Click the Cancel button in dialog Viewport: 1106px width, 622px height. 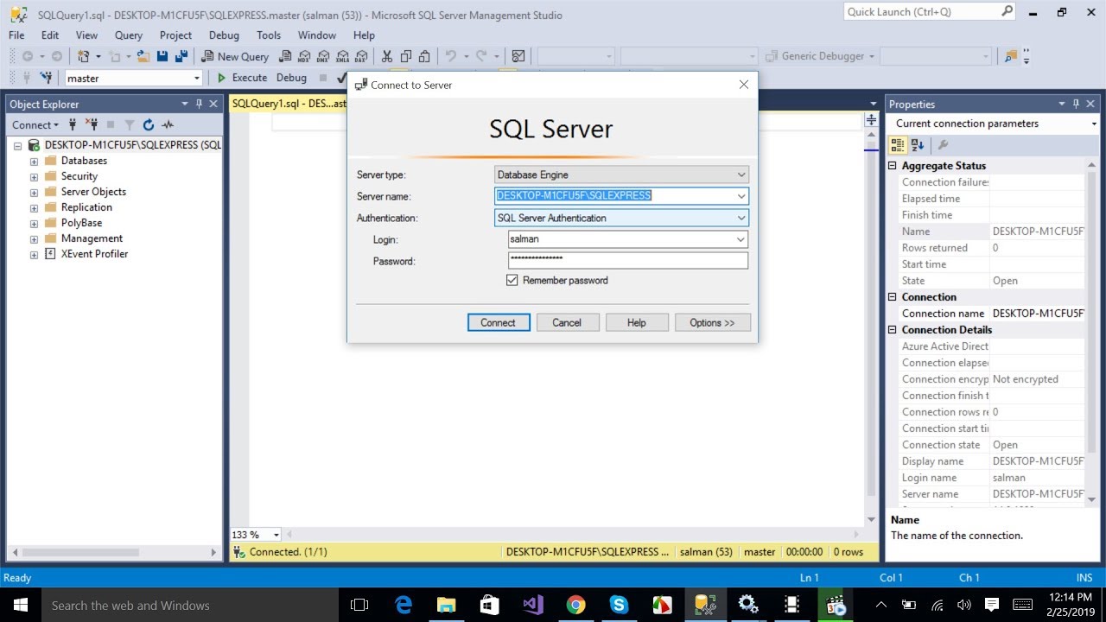tap(567, 322)
